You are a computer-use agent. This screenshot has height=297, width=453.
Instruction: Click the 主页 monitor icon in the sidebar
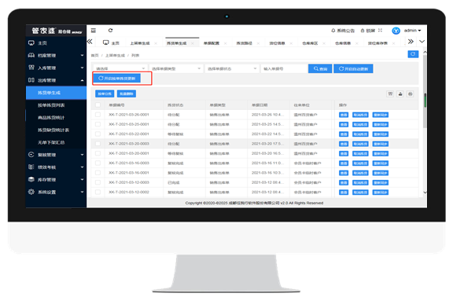coord(31,43)
